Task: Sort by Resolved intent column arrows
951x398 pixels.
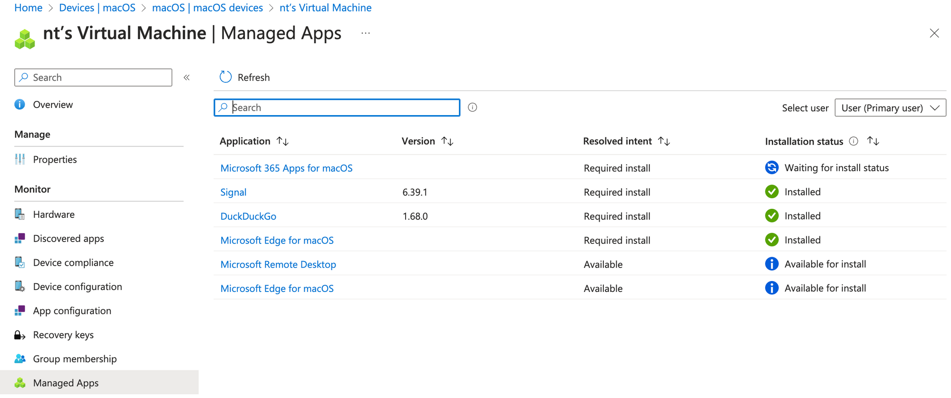Action: coord(664,141)
